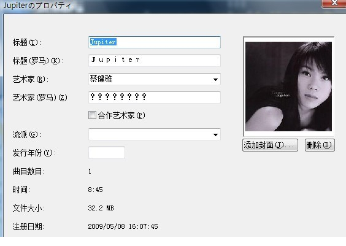Expand the 流派 genre dropdown arrow
Image resolution: width=346 pixels, height=246 pixels.
(215, 134)
